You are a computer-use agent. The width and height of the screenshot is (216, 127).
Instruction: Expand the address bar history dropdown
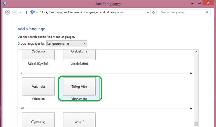pyautogui.click(x=148, y=12)
